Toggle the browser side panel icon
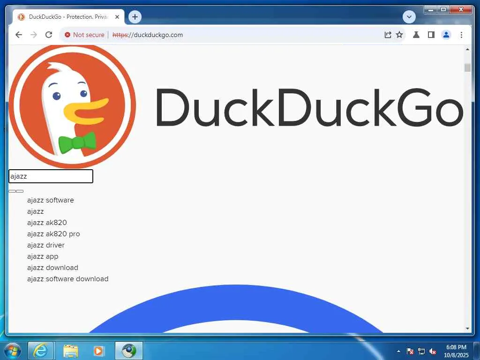The image size is (480, 360). click(x=431, y=35)
